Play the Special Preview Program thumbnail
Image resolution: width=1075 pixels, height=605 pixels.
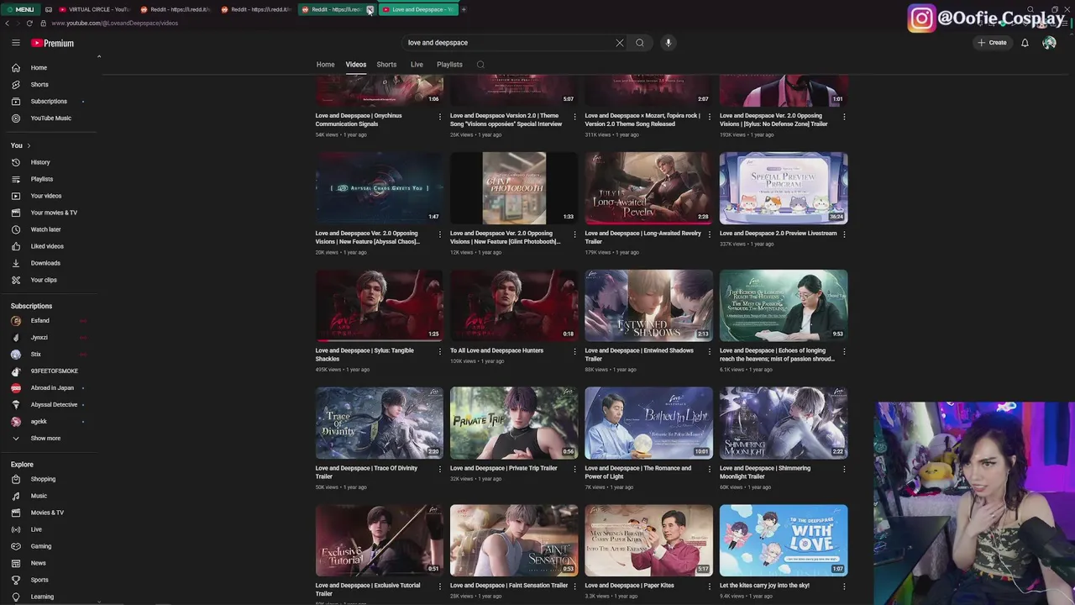[x=784, y=188]
